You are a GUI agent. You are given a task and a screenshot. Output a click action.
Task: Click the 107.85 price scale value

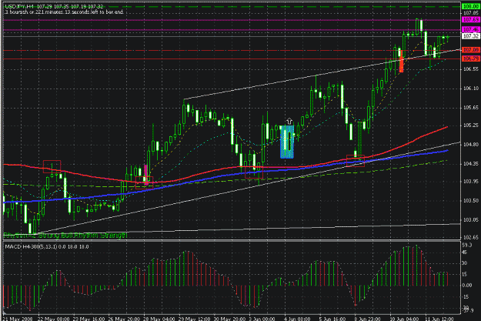[x=470, y=13]
